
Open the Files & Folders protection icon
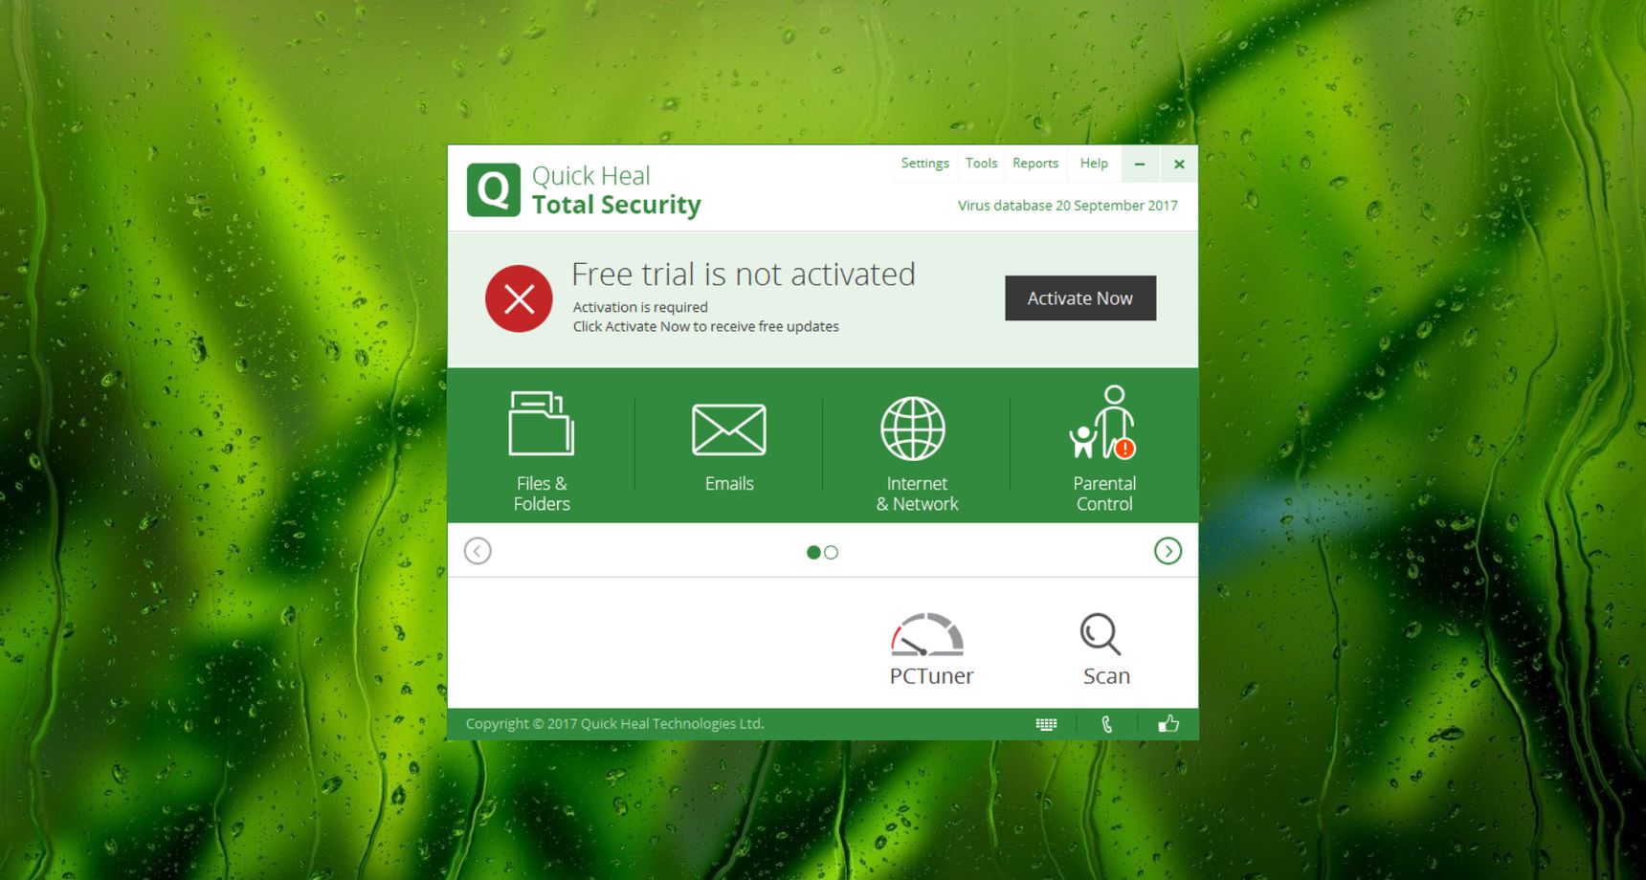542,423
